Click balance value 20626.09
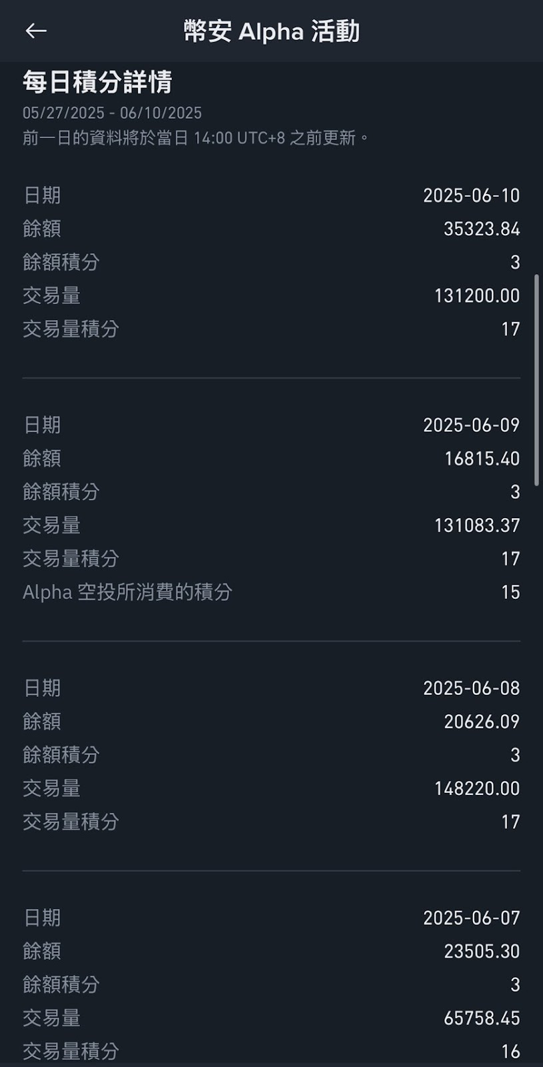The width and height of the screenshot is (543, 1067). pyautogui.click(x=481, y=721)
